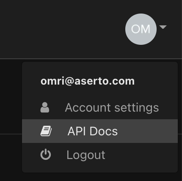The width and height of the screenshot is (182, 181).
Task: Open profile settings via the user silhouette icon
Action: [x=45, y=107]
